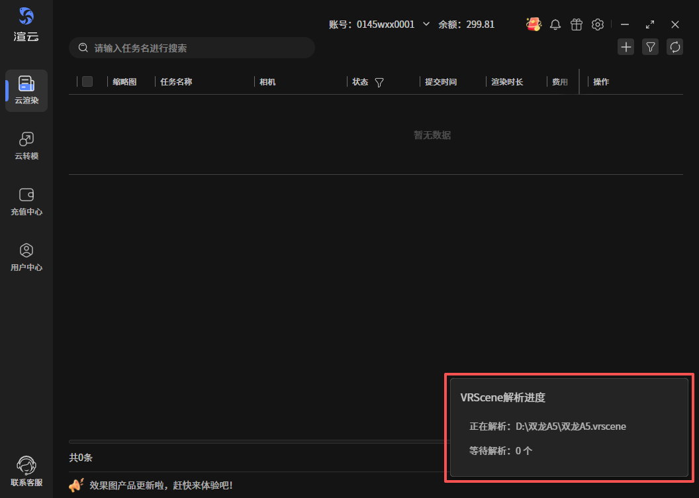
Task: Toggle the select-all checkbox in table header
Action: (x=87, y=81)
